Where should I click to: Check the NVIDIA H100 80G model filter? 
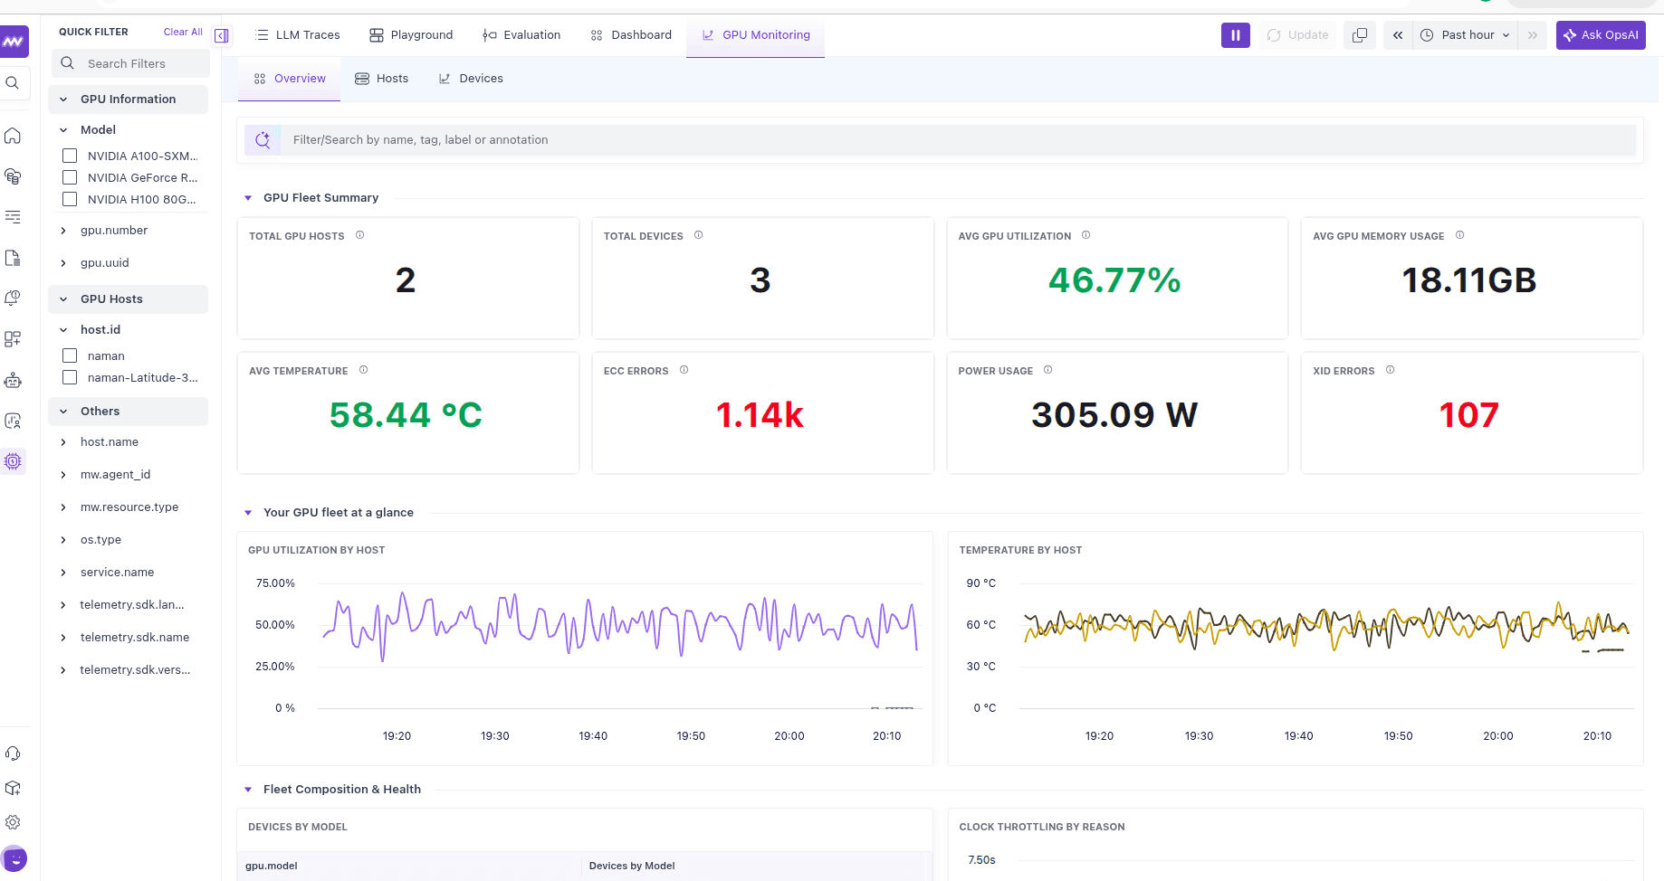click(70, 199)
